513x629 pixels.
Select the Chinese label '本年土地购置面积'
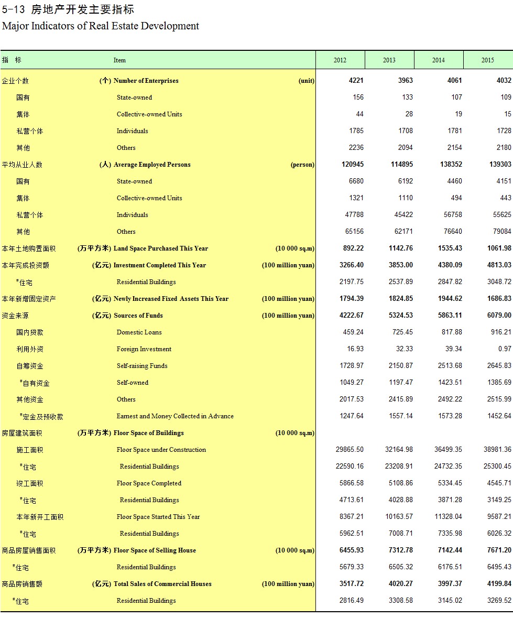click(x=29, y=248)
